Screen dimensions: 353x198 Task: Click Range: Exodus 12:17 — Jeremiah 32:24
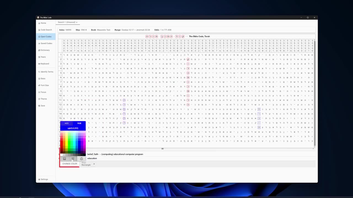click(132, 30)
